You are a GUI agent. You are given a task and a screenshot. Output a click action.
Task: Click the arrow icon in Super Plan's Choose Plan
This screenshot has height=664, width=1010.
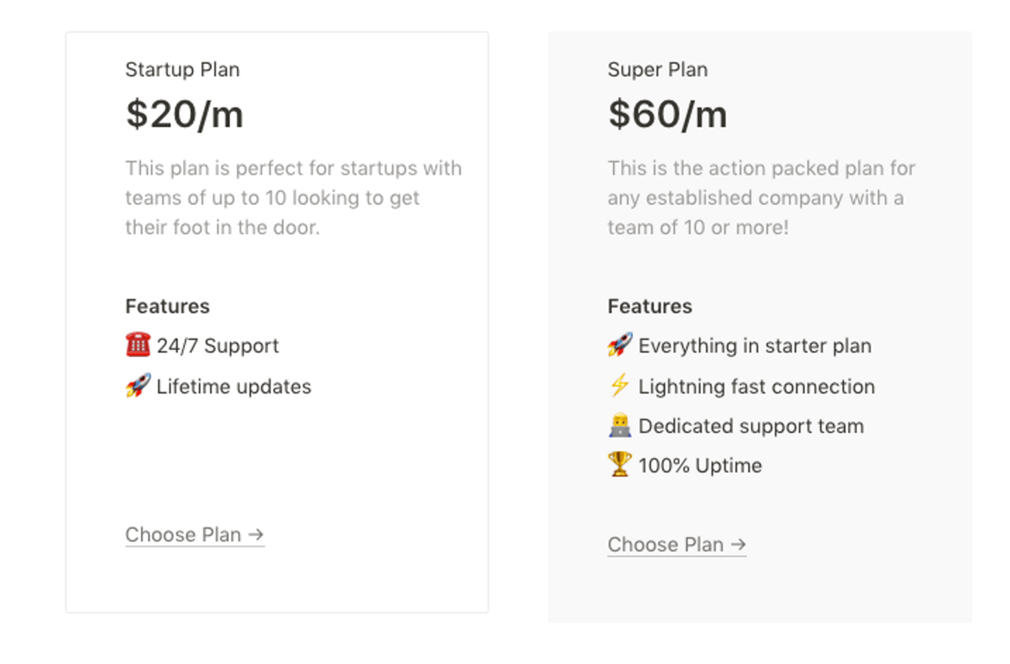point(739,545)
